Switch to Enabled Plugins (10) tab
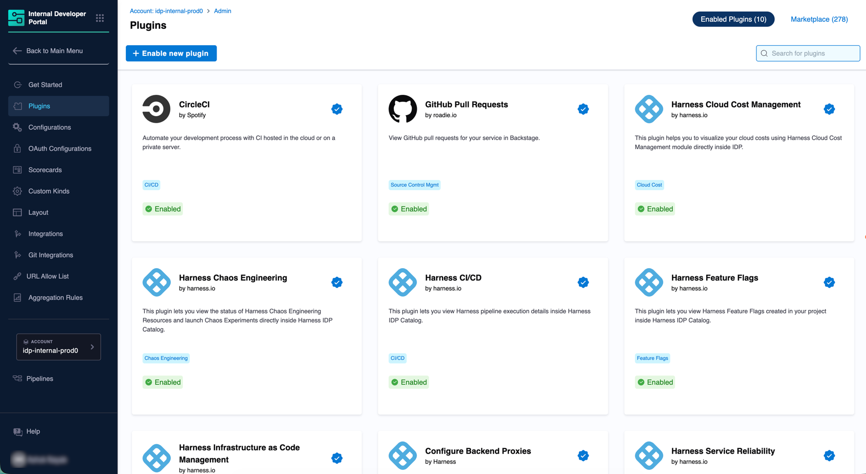The image size is (866, 474). 733,19
